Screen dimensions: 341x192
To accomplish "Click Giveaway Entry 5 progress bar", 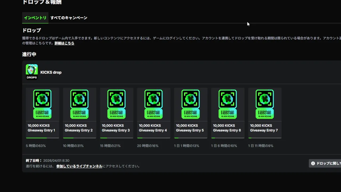I will (190, 138).
